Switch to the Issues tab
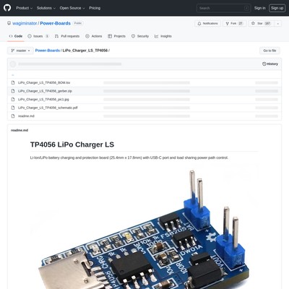Image resolution: width=289 pixels, height=289 pixels. point(38,36)
